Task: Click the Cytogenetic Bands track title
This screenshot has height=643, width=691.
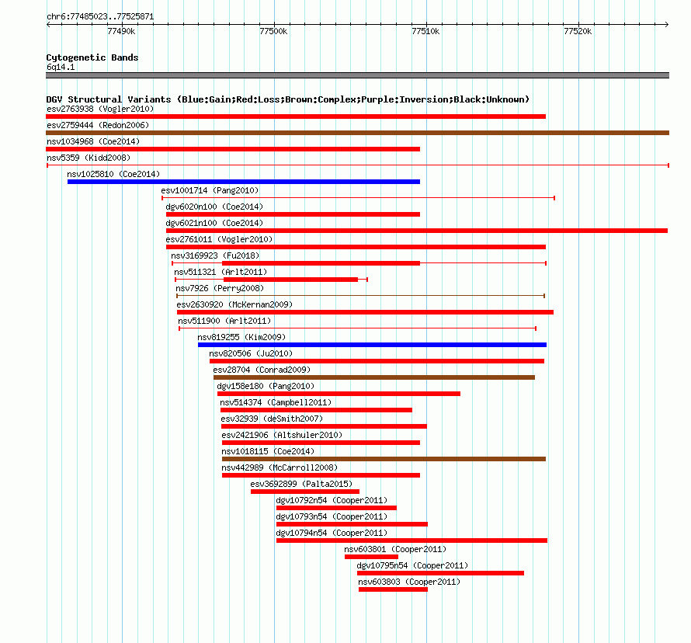Action: pyautogui.click(x=92, y=57)
